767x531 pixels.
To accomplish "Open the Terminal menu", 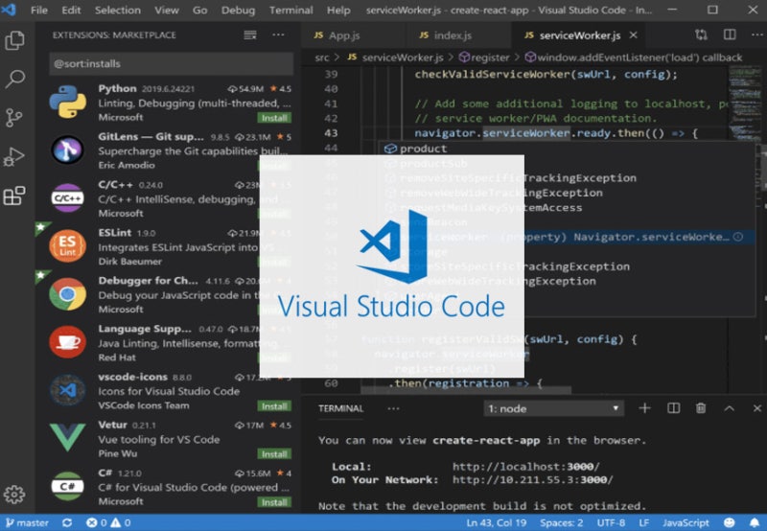I will tap(291, 10).
